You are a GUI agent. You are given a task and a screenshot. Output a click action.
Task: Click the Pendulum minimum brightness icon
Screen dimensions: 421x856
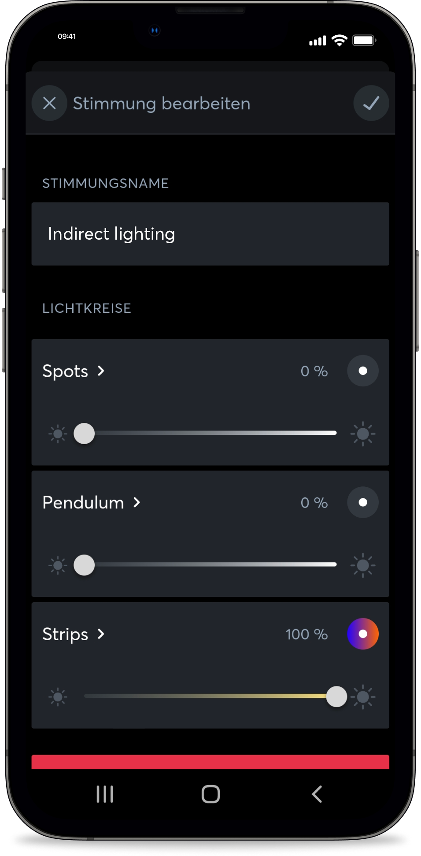click(x=58, y=565)
